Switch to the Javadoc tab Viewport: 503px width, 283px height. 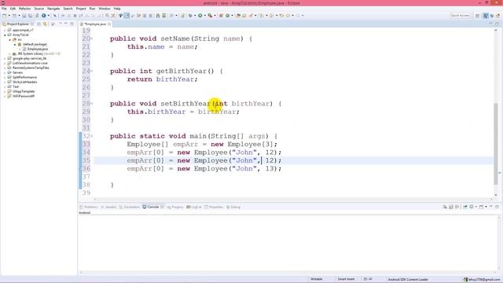[108, 207]
